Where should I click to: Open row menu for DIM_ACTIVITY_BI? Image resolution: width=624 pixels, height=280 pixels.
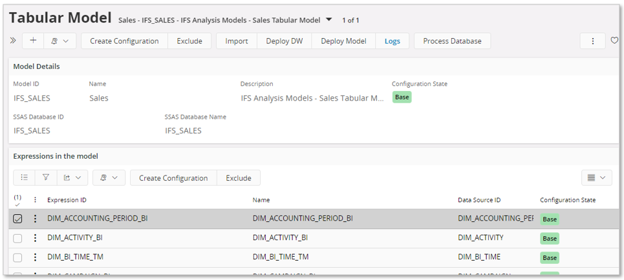[x=36, y=238]
